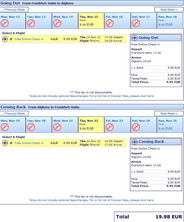Open Thu, Nov 15 outbound date tab
Viewport: 184px width, 222px height.
[91, 21]
